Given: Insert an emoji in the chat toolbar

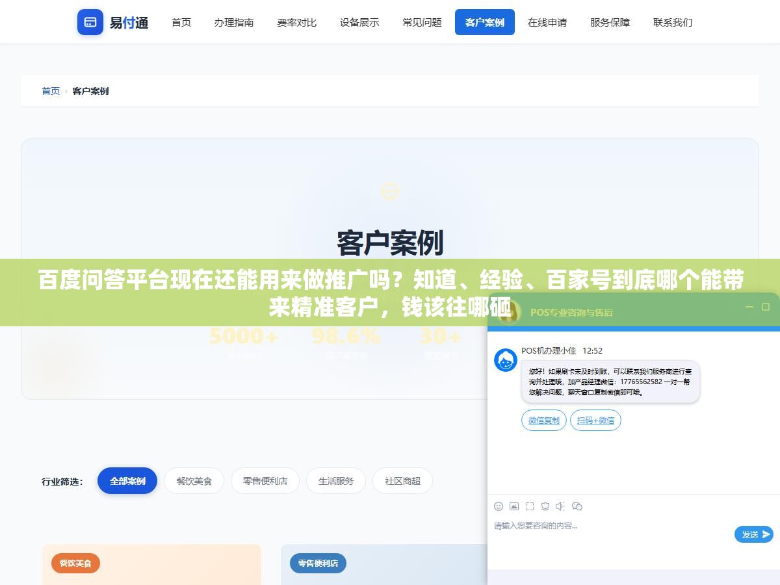Looking at the screenshot, I should [499, 506].
